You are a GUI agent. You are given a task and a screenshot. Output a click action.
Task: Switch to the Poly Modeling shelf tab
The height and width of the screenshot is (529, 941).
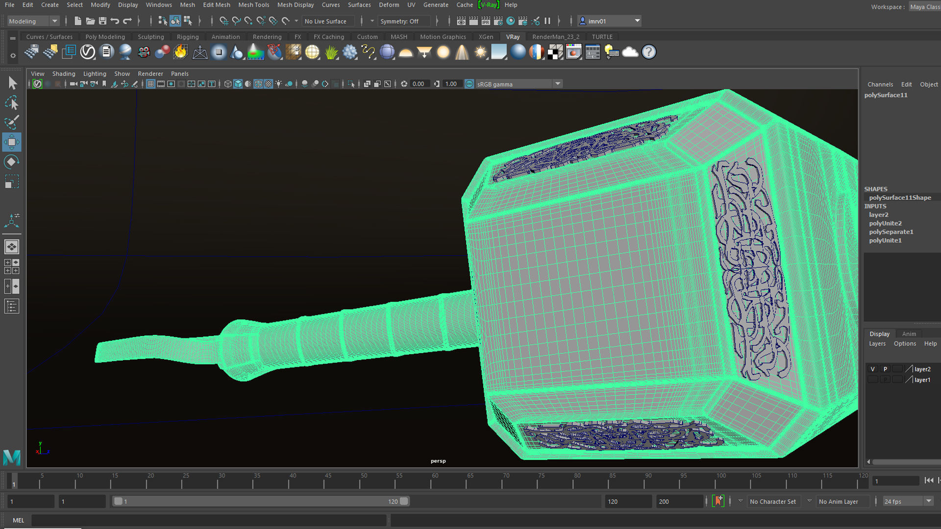pyautogui.click(x=105, y=37)
